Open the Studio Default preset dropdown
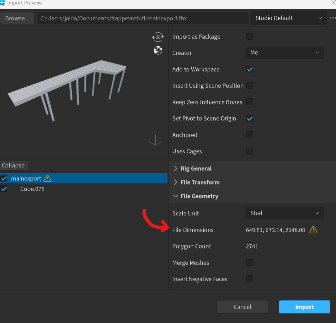The height and width of the screenshot is (323, 336). click(289, 18)
